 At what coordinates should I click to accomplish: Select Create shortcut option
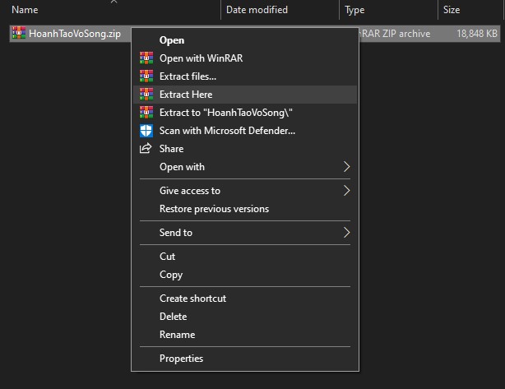coord(192,299)
